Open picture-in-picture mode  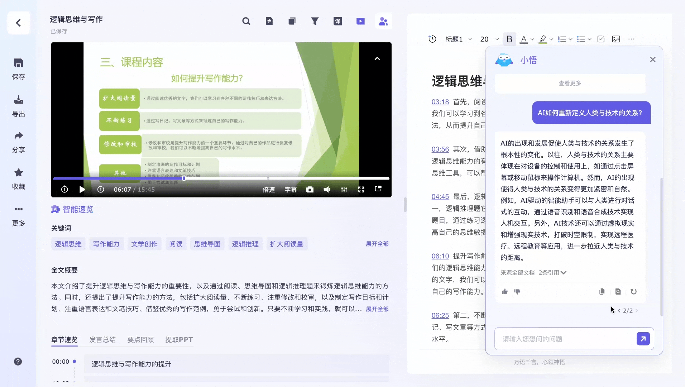(378, 189)
